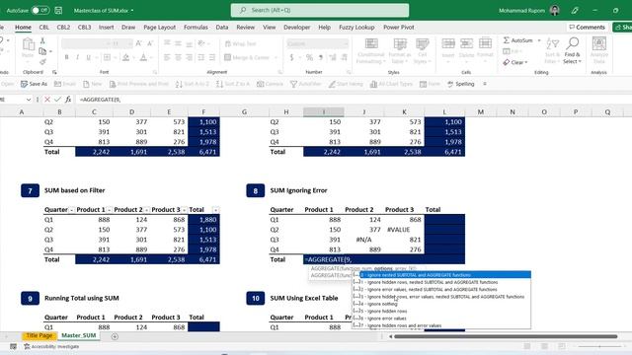Image resolution: width=632 pixels, height=355 pixels.
Task: Click the Accounting dollar format icon
Action: pyautogui.click(x=291, y=57)
